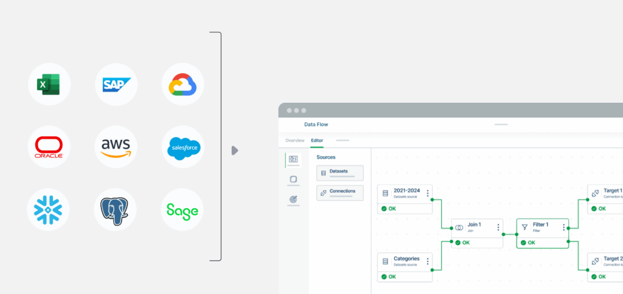Screen dimensions: 623x294
Task: Open the Categories node options menu
Action: point(428,261)
